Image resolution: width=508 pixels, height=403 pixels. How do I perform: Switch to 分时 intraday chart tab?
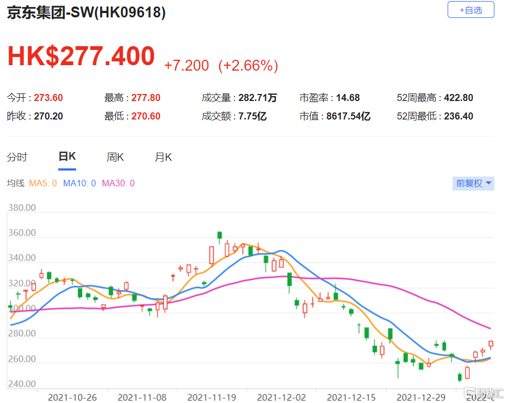coord(17,157)
